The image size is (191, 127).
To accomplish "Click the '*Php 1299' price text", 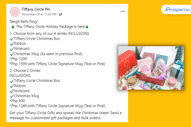I will pyautogui.click(x=18, y=59).
